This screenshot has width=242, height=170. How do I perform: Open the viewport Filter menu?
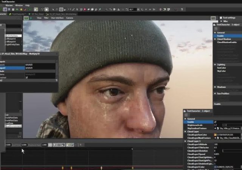click(x=46, y=18)
